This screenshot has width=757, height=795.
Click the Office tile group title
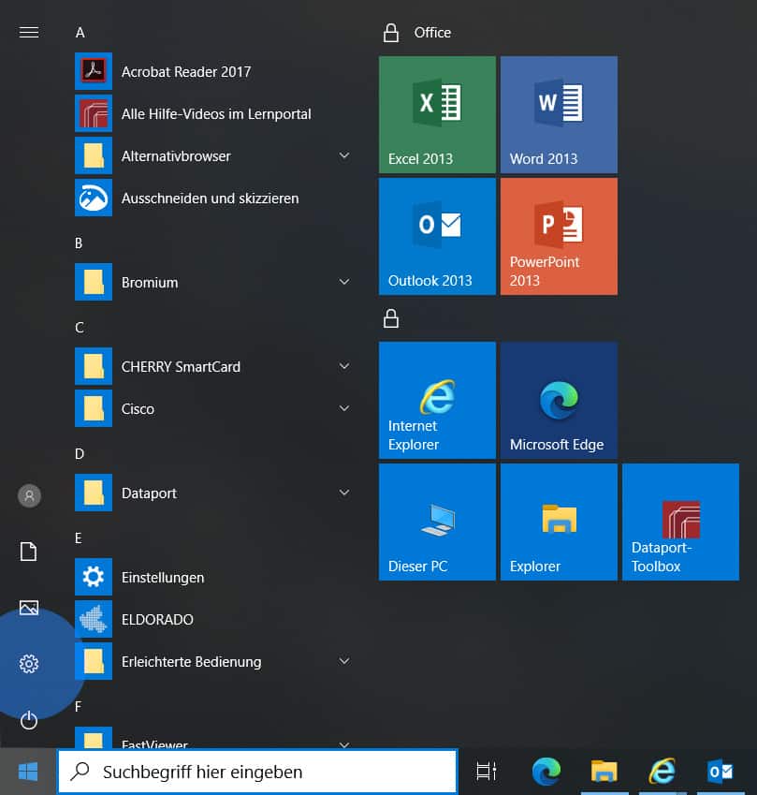(x=432, y=33)
